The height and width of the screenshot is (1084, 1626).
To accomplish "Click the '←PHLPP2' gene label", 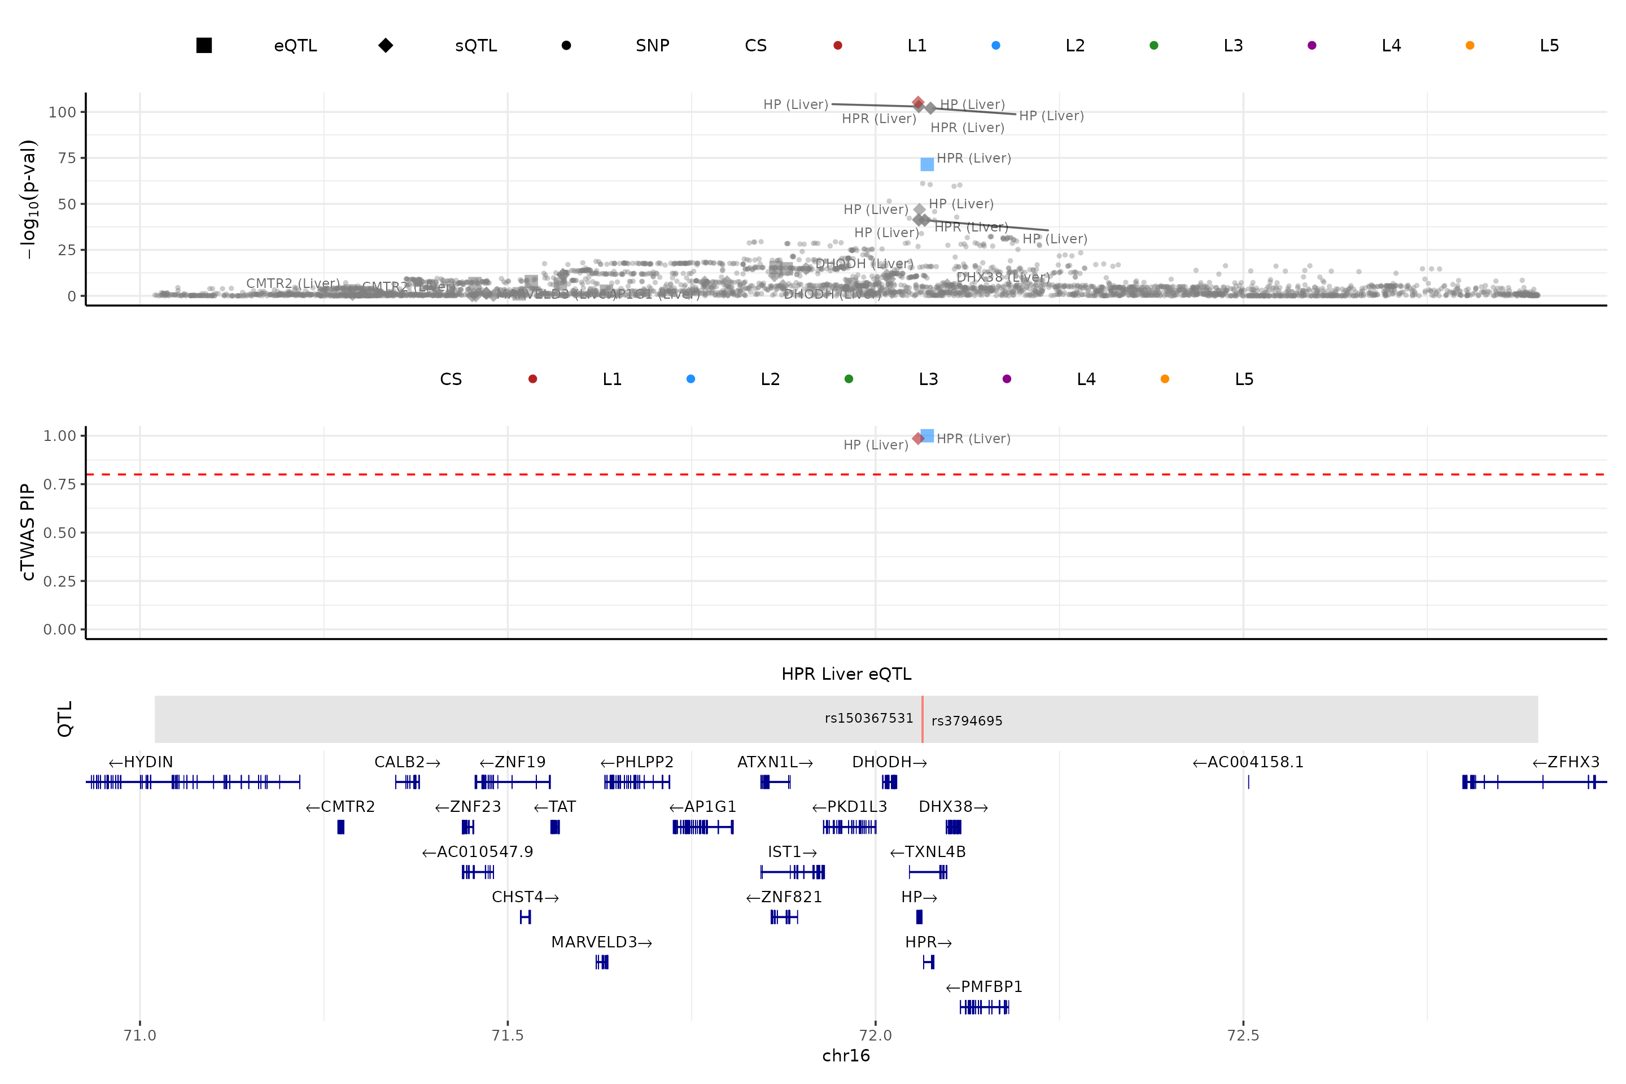I will click(x=637, y=763).
